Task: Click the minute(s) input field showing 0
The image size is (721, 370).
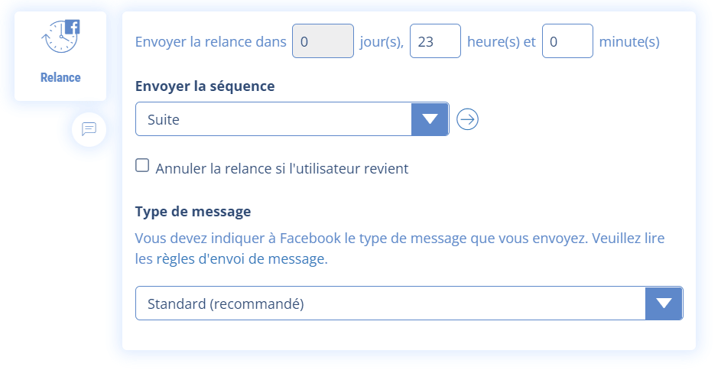Action: 567,41
